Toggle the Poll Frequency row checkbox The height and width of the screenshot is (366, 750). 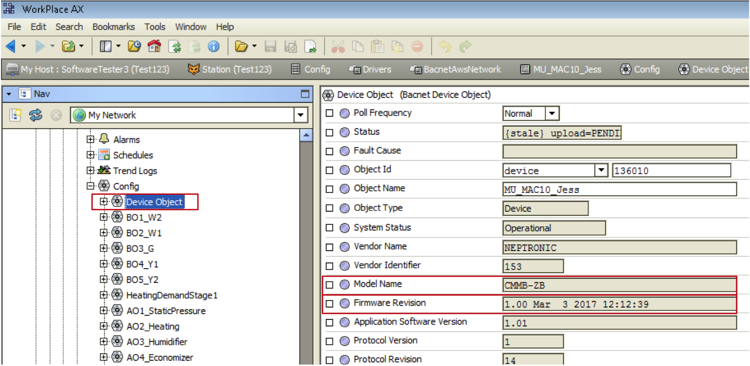pos(330,113)
